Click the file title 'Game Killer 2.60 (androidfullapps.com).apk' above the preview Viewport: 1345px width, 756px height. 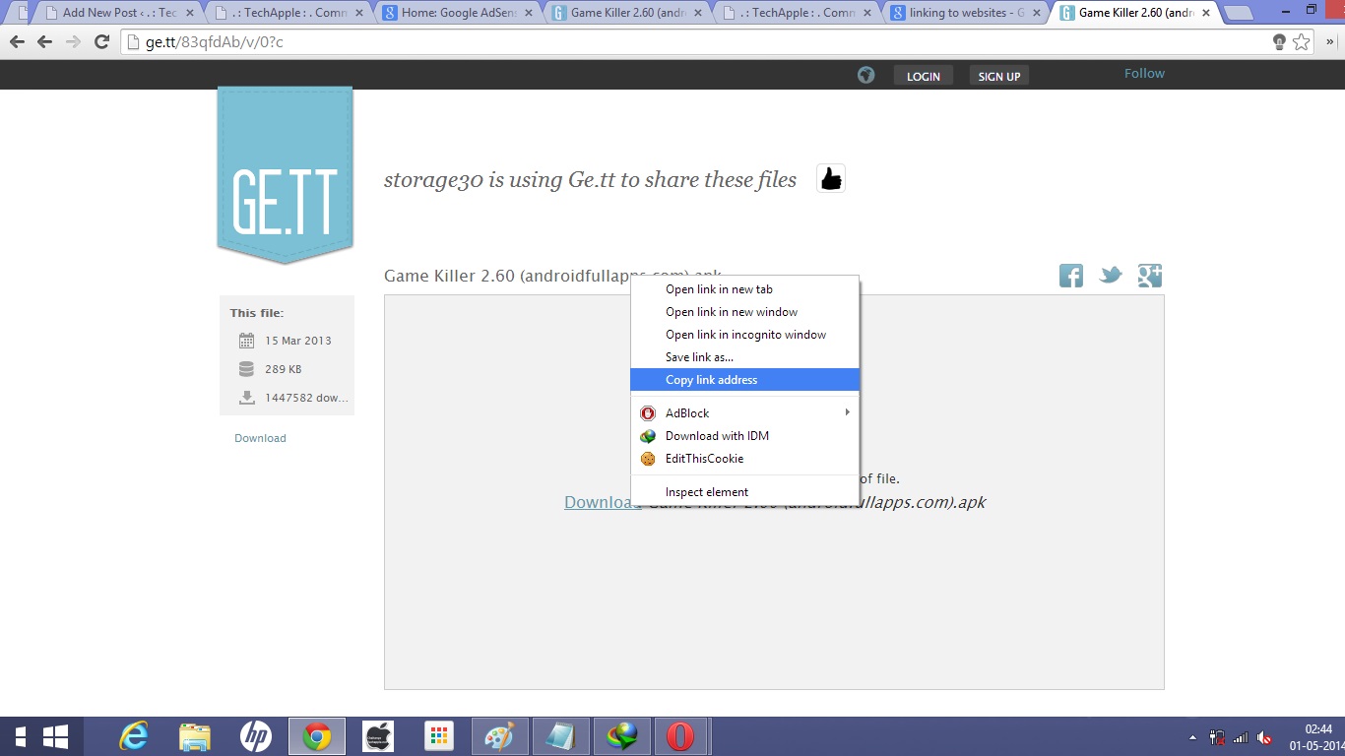point(552,277)
